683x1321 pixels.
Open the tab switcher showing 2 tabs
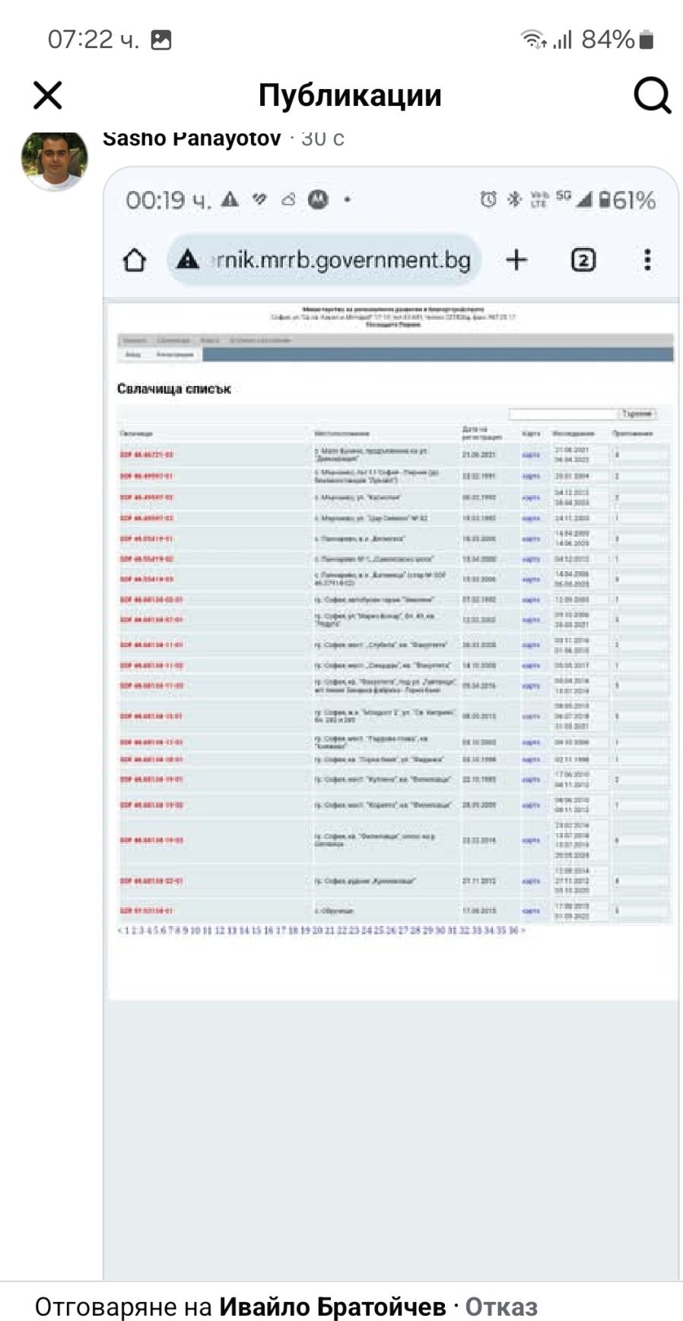click(583, 260)
